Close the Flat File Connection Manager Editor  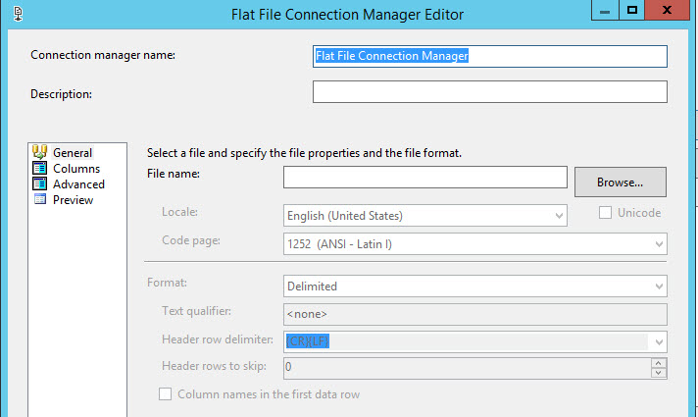click(675, 9)
